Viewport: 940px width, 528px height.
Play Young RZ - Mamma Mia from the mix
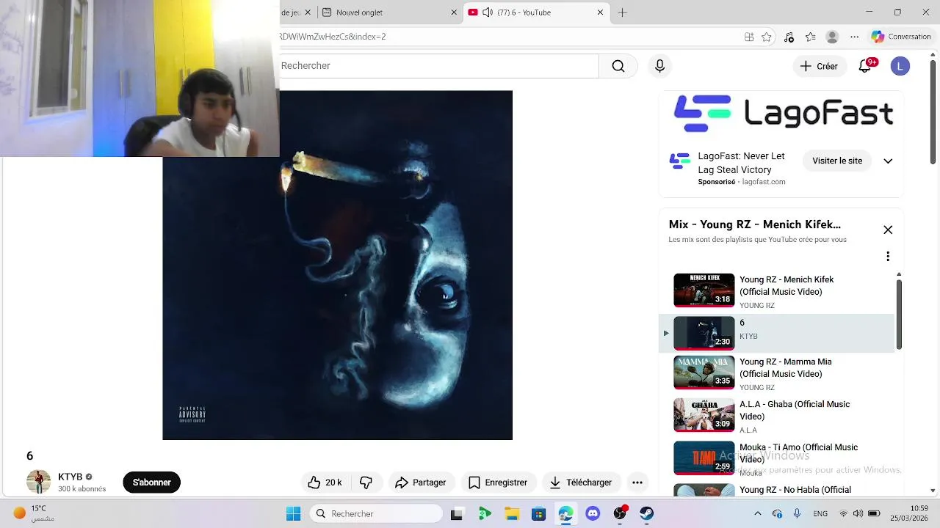point(777,373)
